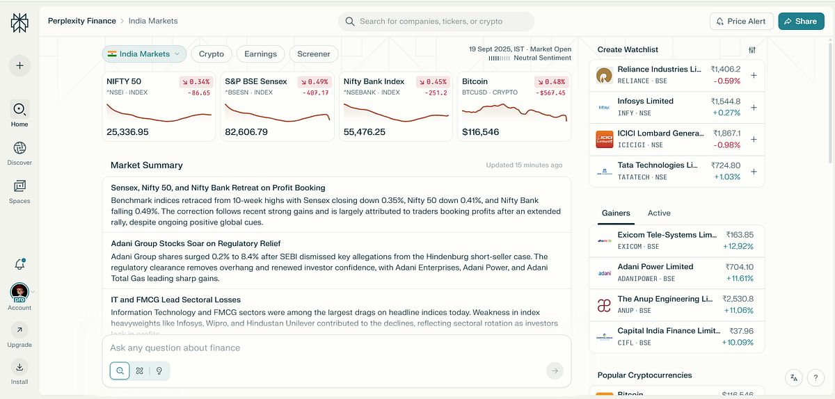This screenshot has height=399, width=835.
Task: Open the help question mark icon
Action: (816, 377)
